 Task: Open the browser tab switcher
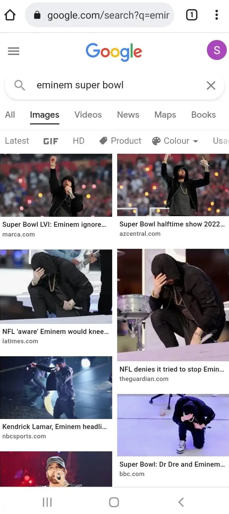[x=191, y=15]
